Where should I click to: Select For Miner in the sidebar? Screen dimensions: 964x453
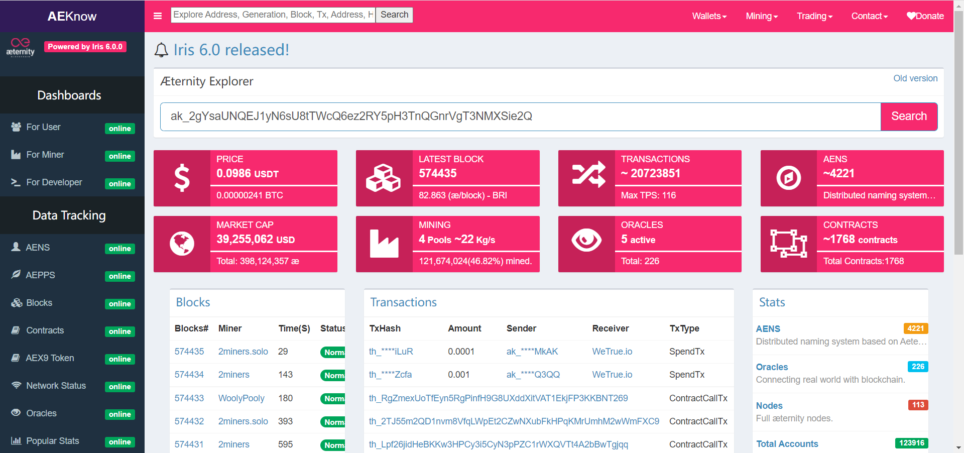click(x=45, y=155)
